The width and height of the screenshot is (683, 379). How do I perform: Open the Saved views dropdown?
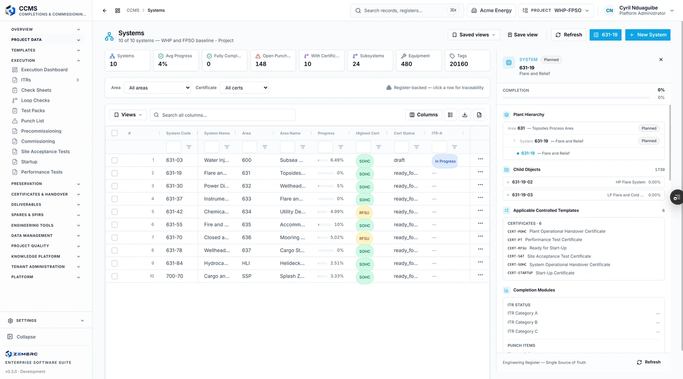474,35
